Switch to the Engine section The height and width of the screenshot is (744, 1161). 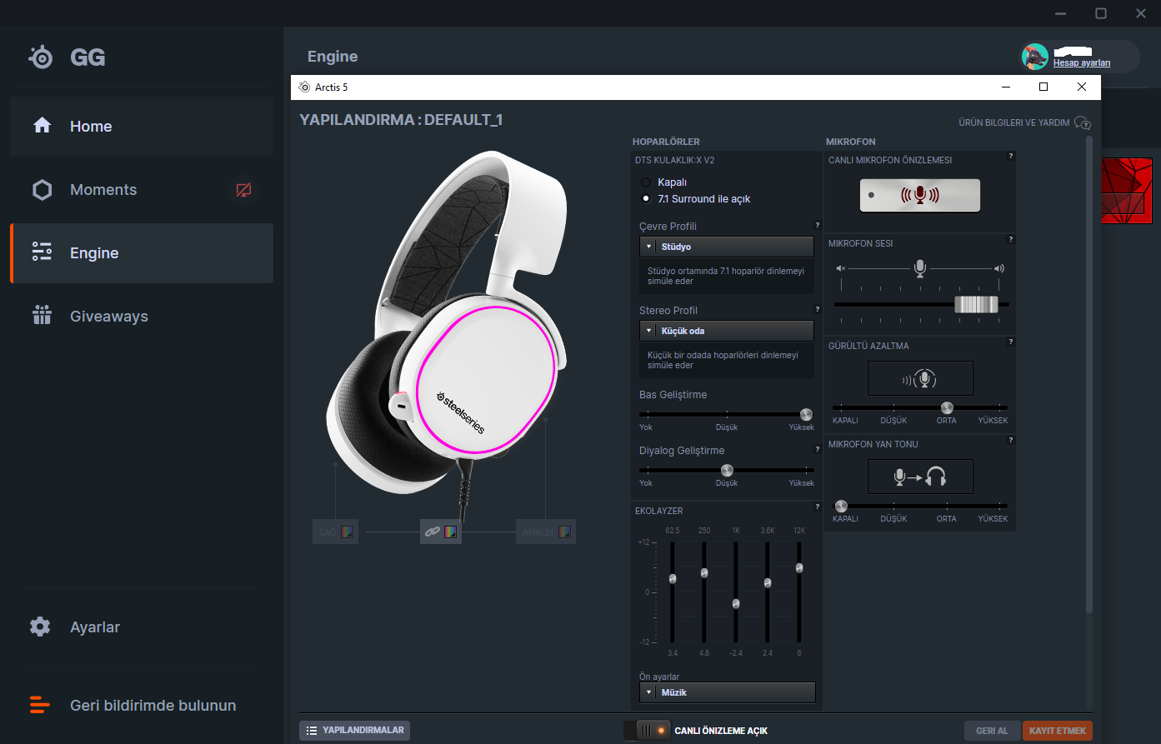click(142, 253)
